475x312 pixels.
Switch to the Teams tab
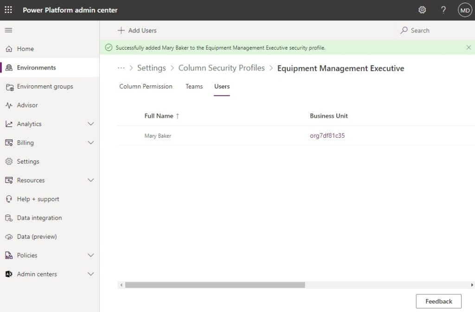pyautogui.click(x=194, y=87)
